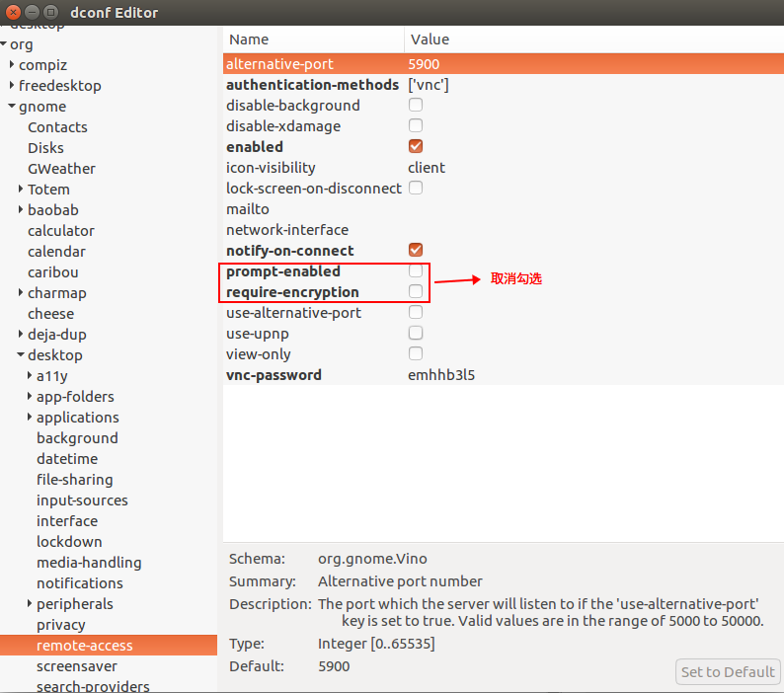
Task: Enable the use-upnp checkbox
Action: pos(416,333)
